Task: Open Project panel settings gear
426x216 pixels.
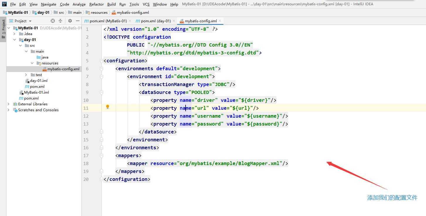Action: tap(70, 21)
